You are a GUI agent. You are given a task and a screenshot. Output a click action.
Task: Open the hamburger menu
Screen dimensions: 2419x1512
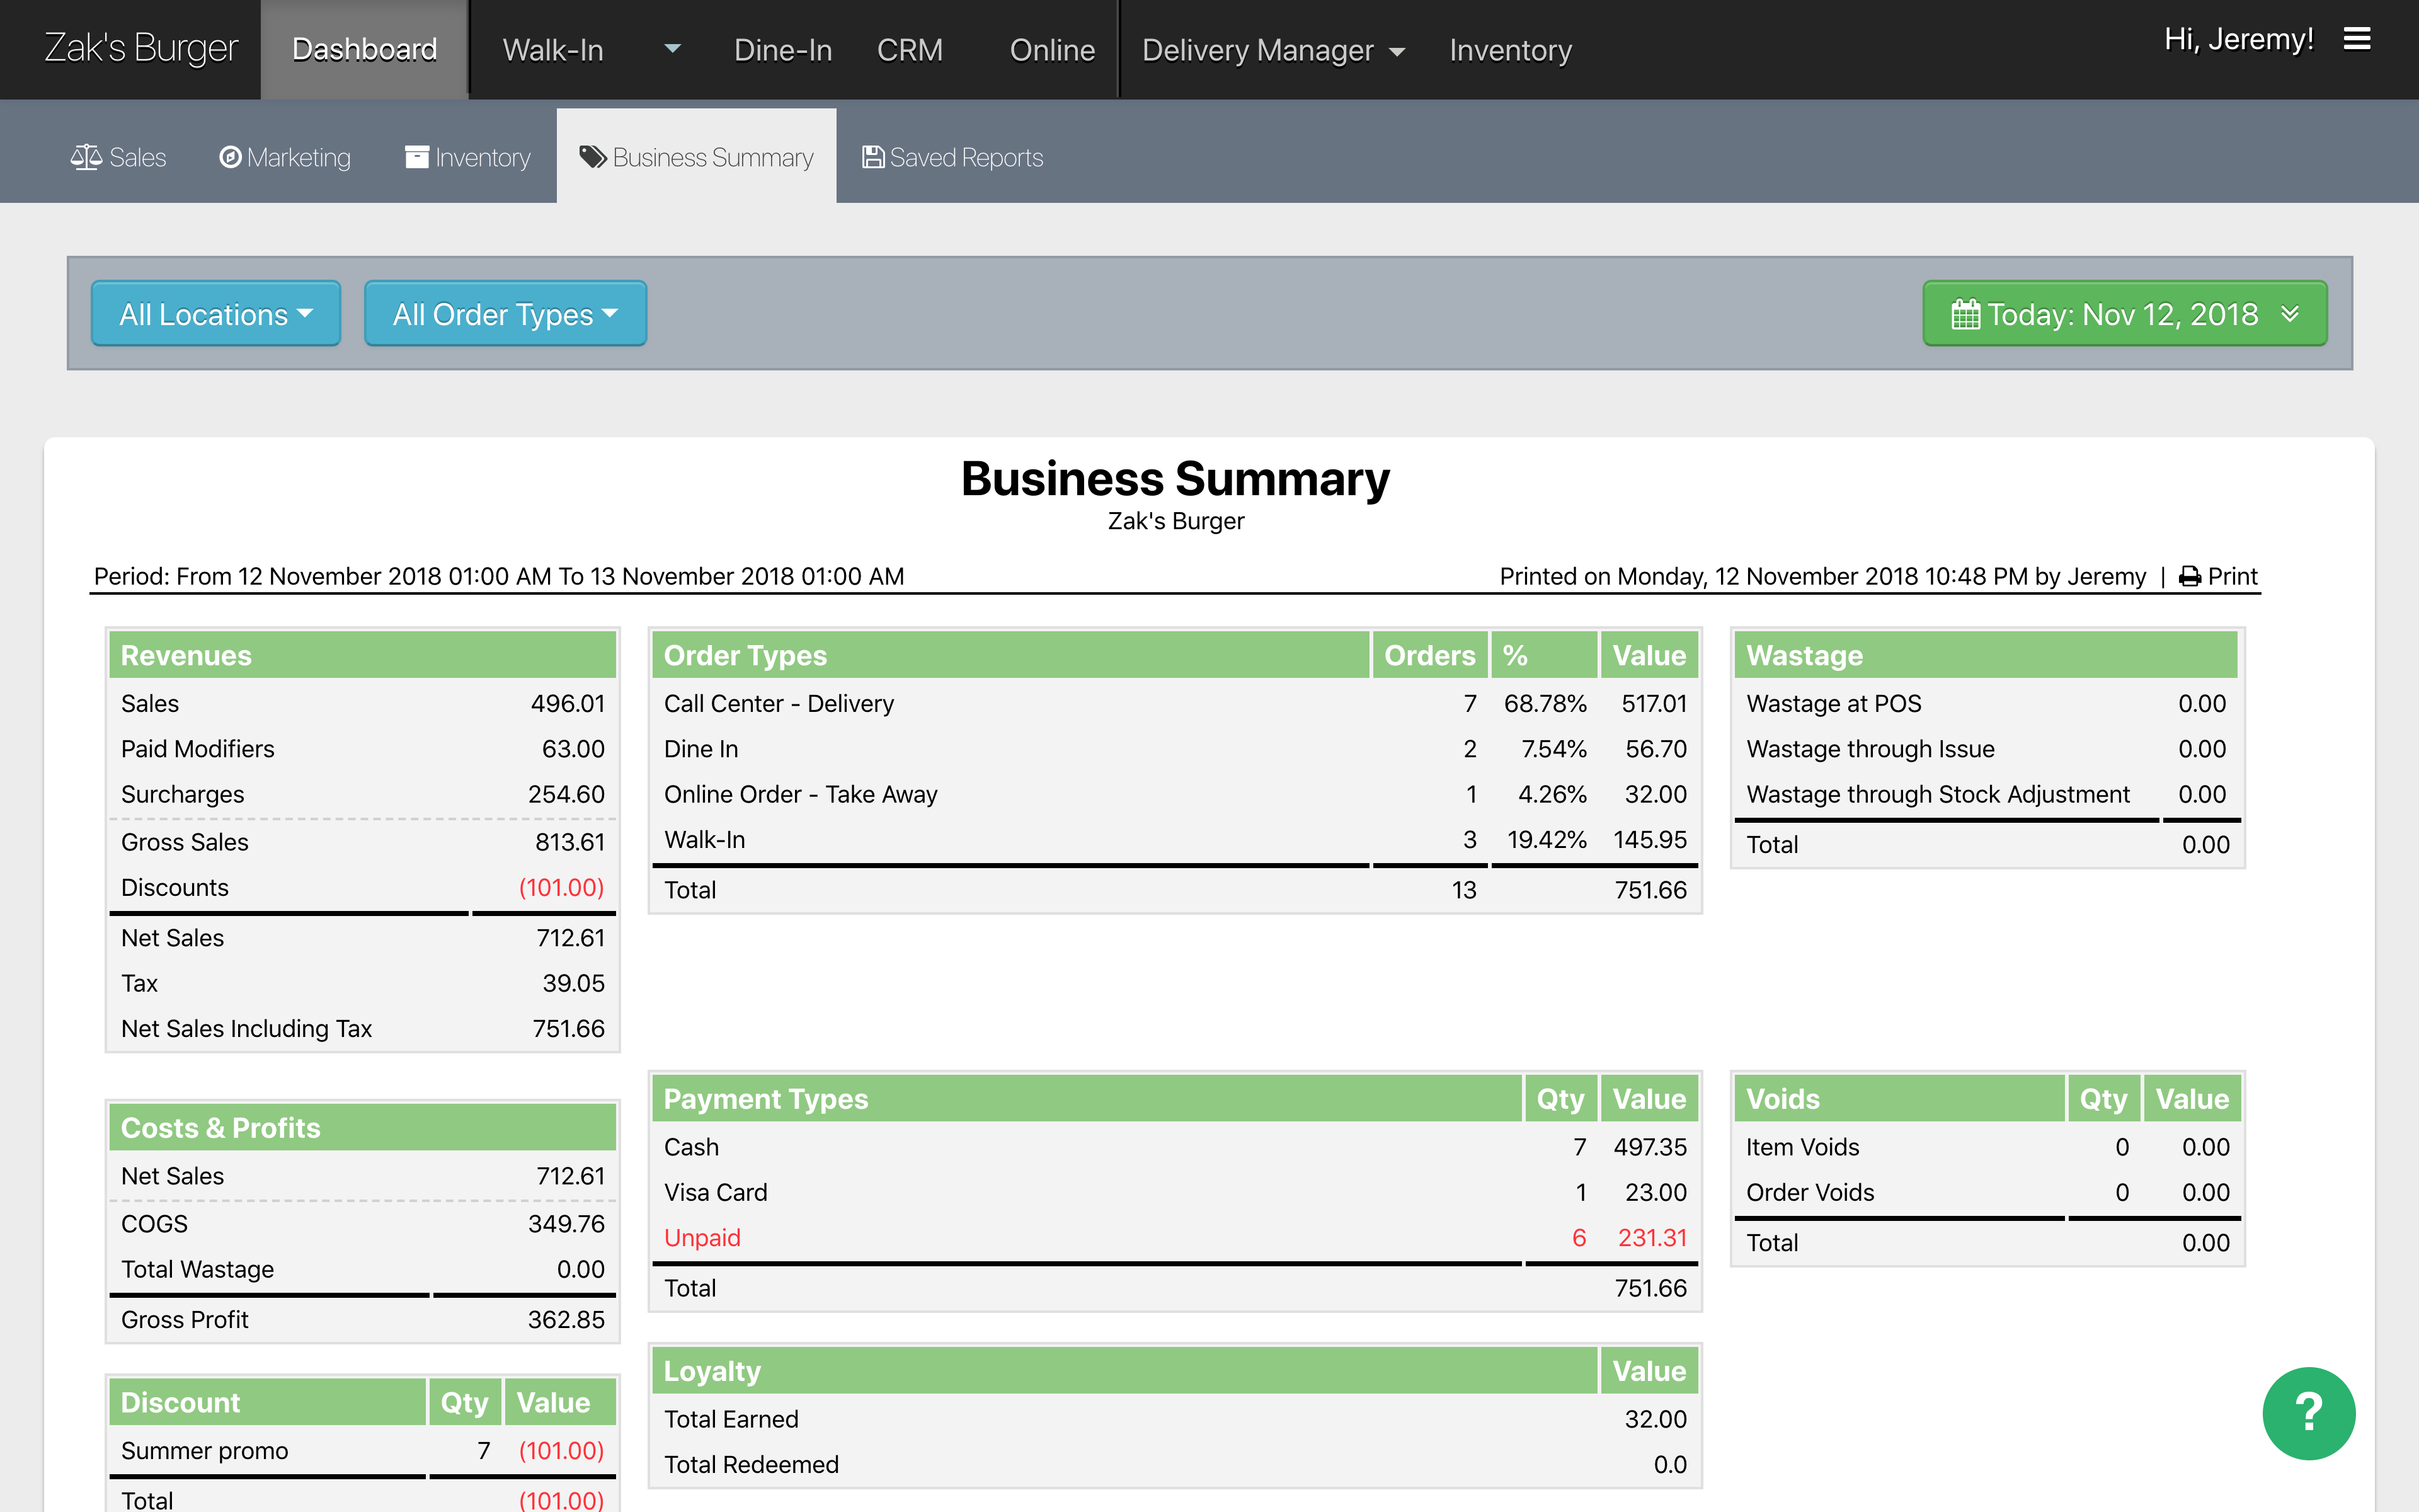(x=2356, y=40)
